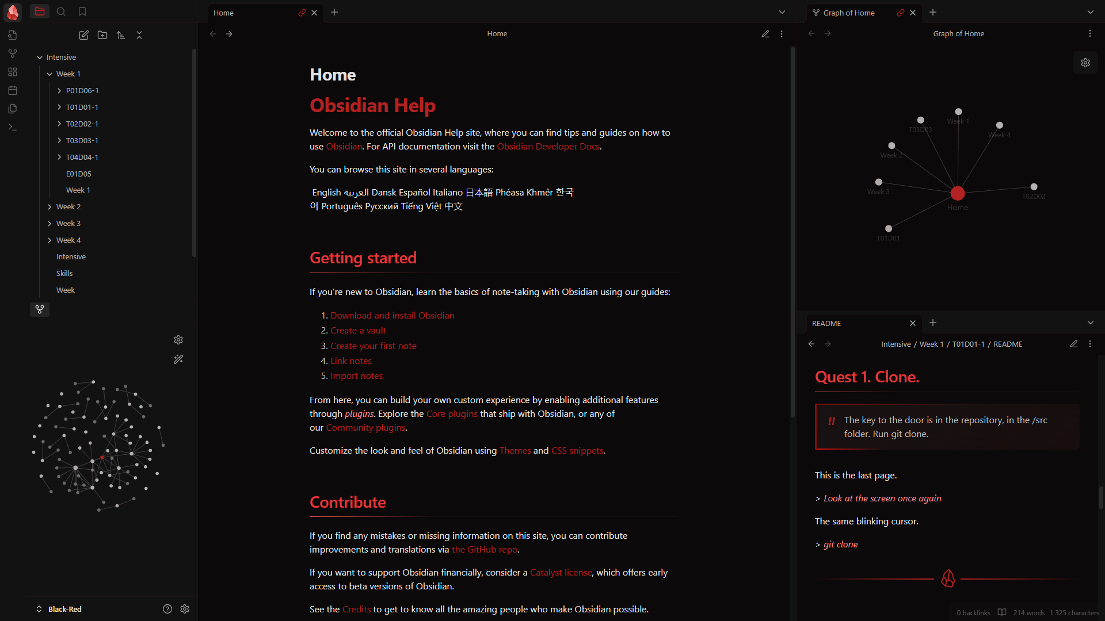Open canvas from the ribbon
1105x621 pixels.
pos(13,72)
